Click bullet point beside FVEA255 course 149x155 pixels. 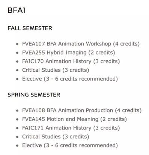pyautogui.click(x=17, y=53)
